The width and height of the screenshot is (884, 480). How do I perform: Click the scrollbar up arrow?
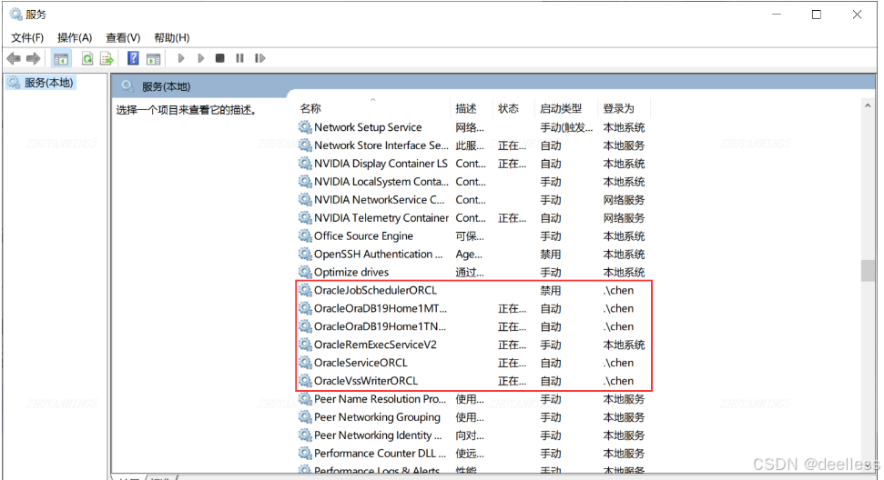coord(868,105)
